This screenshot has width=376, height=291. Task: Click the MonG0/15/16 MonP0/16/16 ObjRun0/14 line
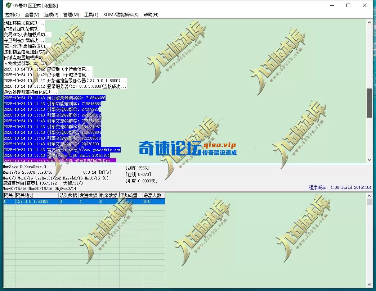40,188
